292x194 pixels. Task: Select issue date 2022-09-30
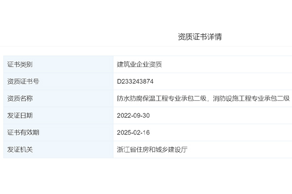[133, 116]
